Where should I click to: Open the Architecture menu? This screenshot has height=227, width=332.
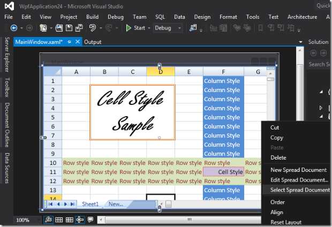[302, 17]
